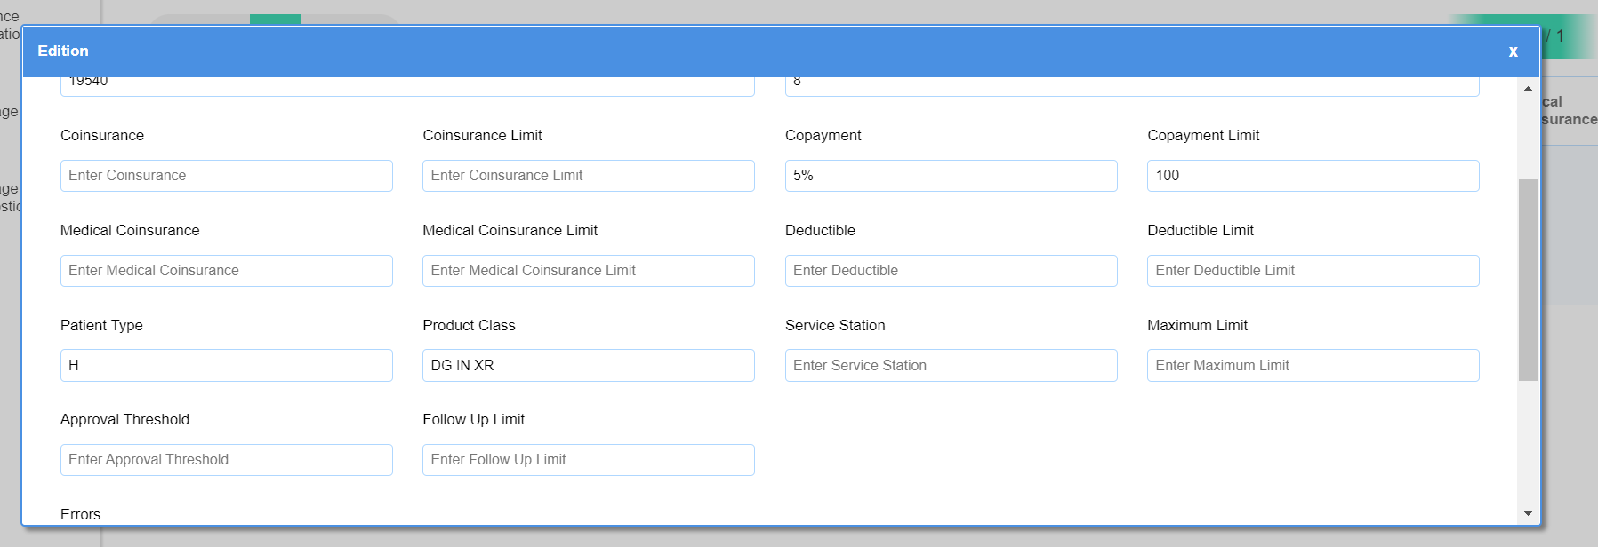The height and width of the screenshot is (547, 1598).
Task: Close the Edition dialog with the x button
Action: click(1513, 52)
